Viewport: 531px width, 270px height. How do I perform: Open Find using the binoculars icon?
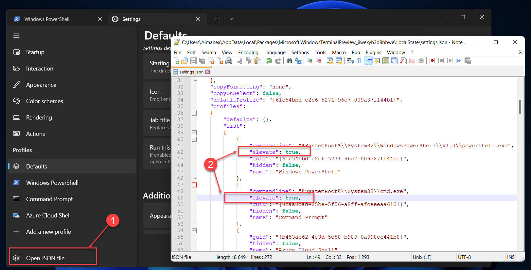(289, 61)
